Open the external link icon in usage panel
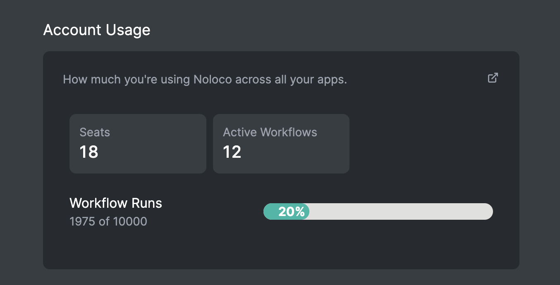 (493, 78)
